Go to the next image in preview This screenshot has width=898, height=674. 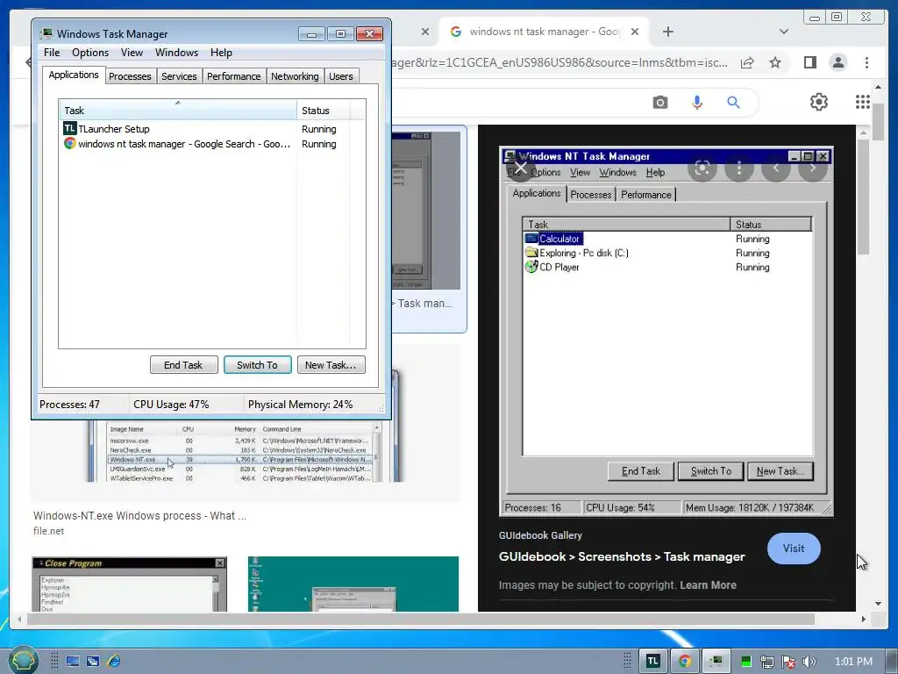813,168
